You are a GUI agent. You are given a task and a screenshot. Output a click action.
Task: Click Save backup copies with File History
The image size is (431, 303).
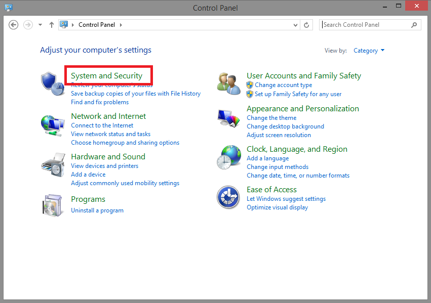136,94
